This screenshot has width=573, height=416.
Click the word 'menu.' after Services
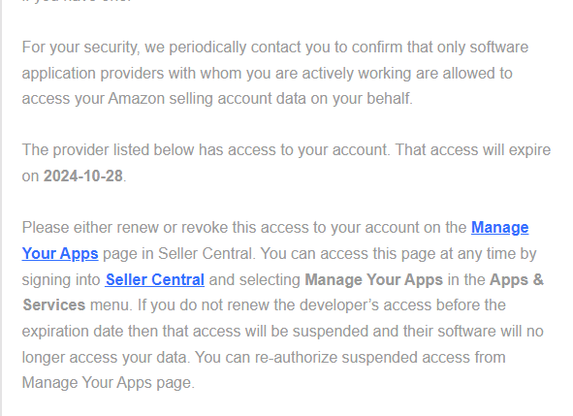point(111,305)
